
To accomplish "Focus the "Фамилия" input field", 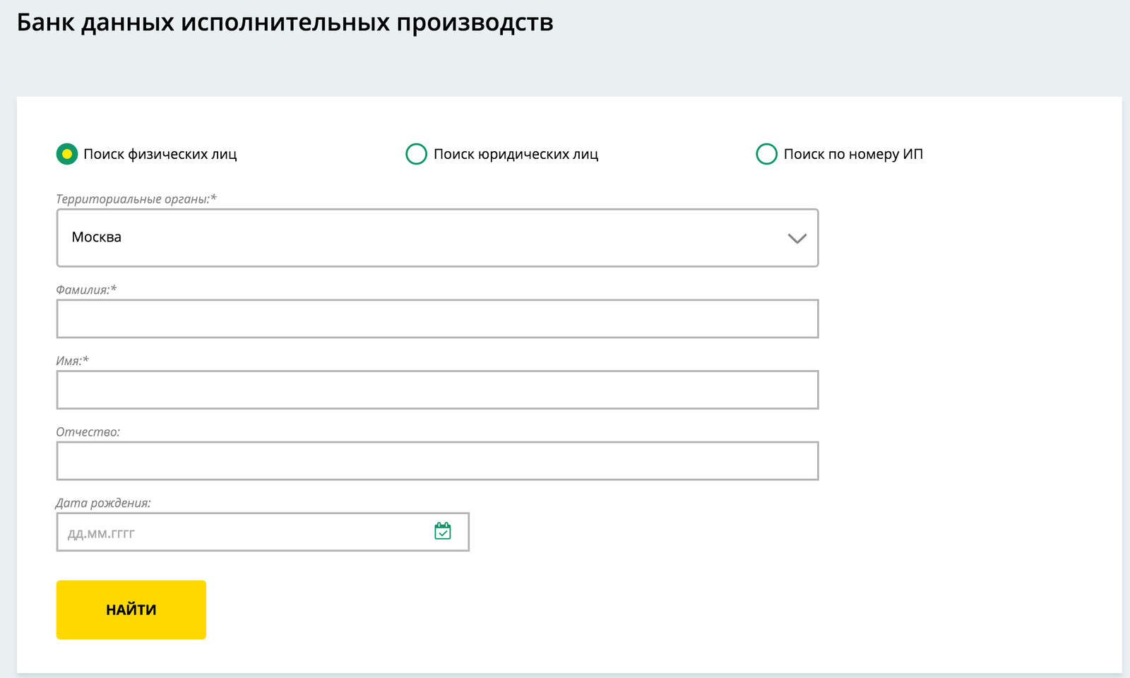I will pos(437,319).
